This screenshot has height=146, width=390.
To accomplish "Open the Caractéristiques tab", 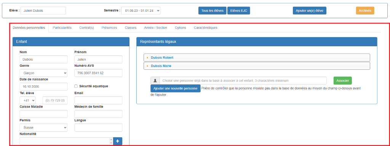I will [206, 28].
